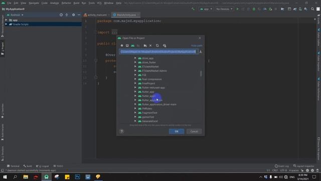Screen dimensions: 321x181
Task: Open the Search Everywhere magnifier icon
Action: [x=312, y=9]
